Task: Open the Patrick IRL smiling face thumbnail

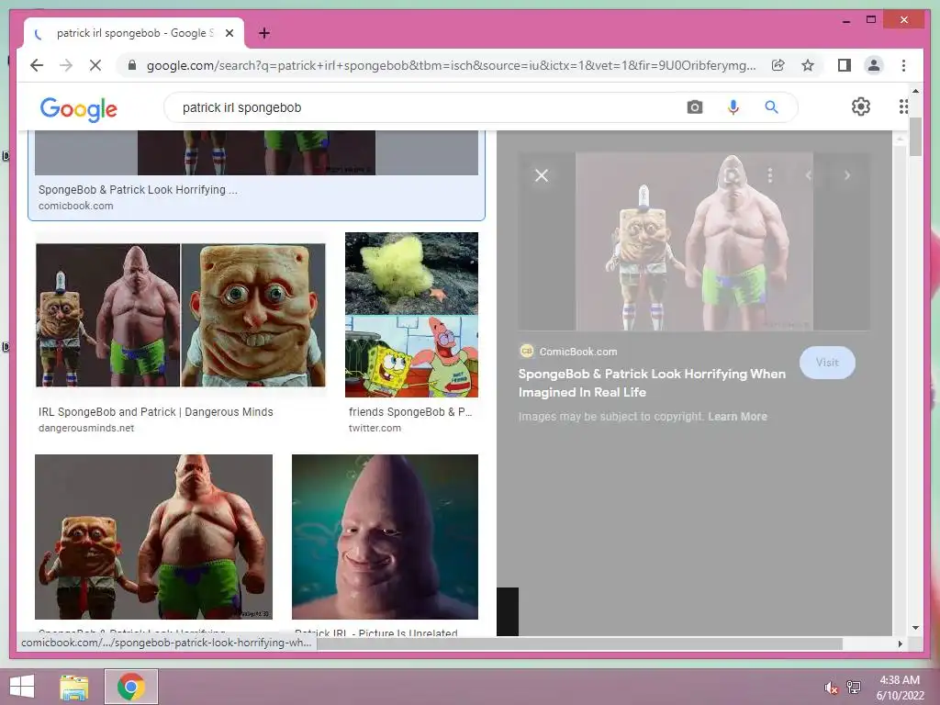Action: coord(385,536)
